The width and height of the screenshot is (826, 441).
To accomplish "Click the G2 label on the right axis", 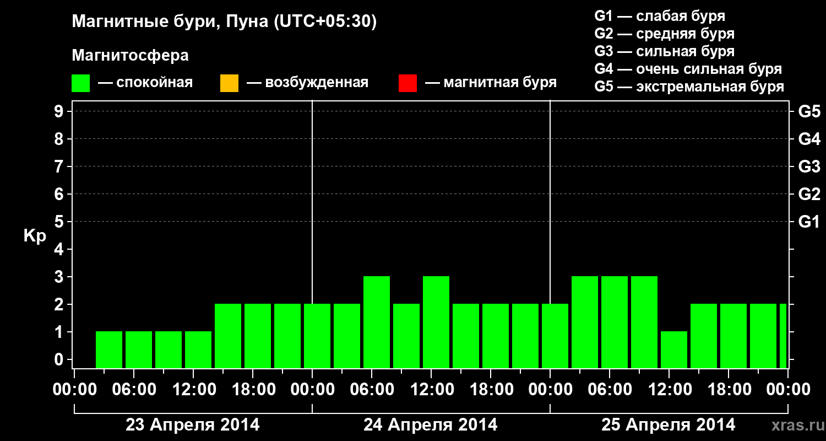I will [x=809, y=195].
